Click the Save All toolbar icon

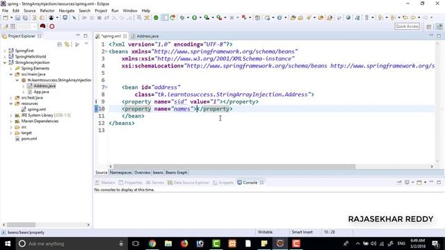pyautogui.click(x=25, y=18)
